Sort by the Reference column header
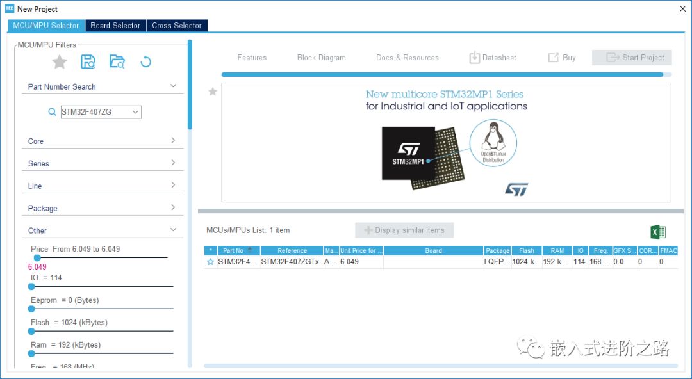The width and height of the screenshot is (692, 379). click(x=292, y=250)
